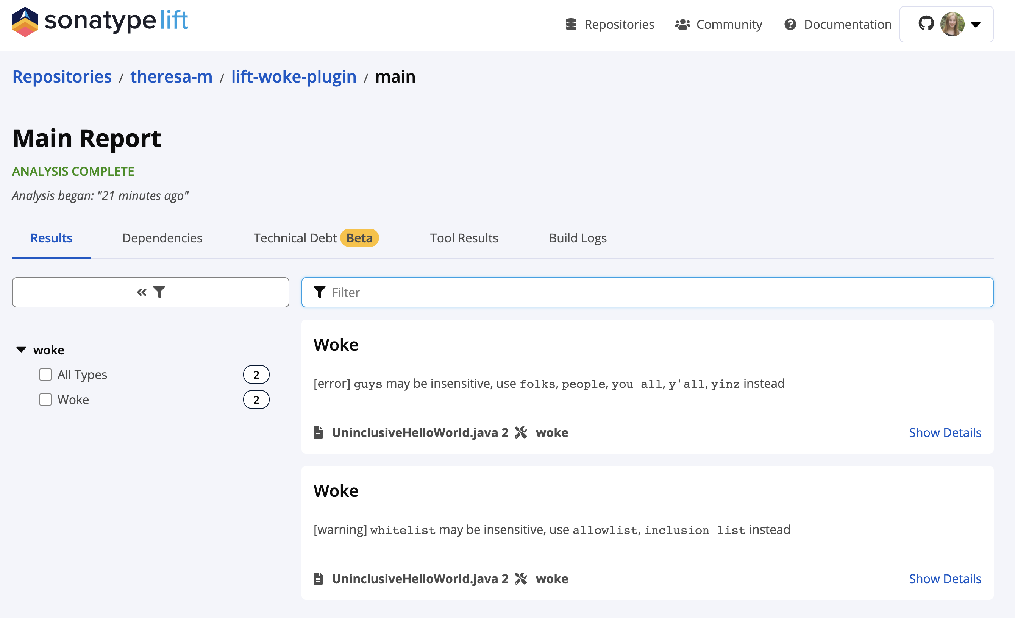The image size is (1015, 618).
Task: Click the user avatar photo
Action: click(952, 24)
